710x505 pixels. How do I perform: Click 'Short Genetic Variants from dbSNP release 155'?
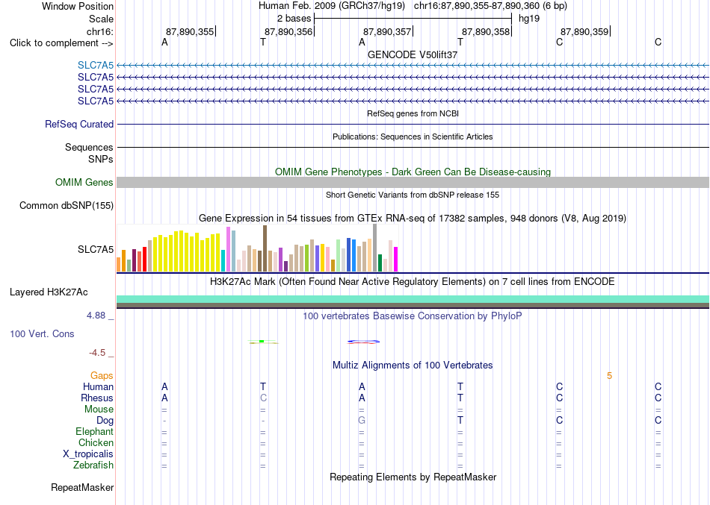[x=413, y=195]
